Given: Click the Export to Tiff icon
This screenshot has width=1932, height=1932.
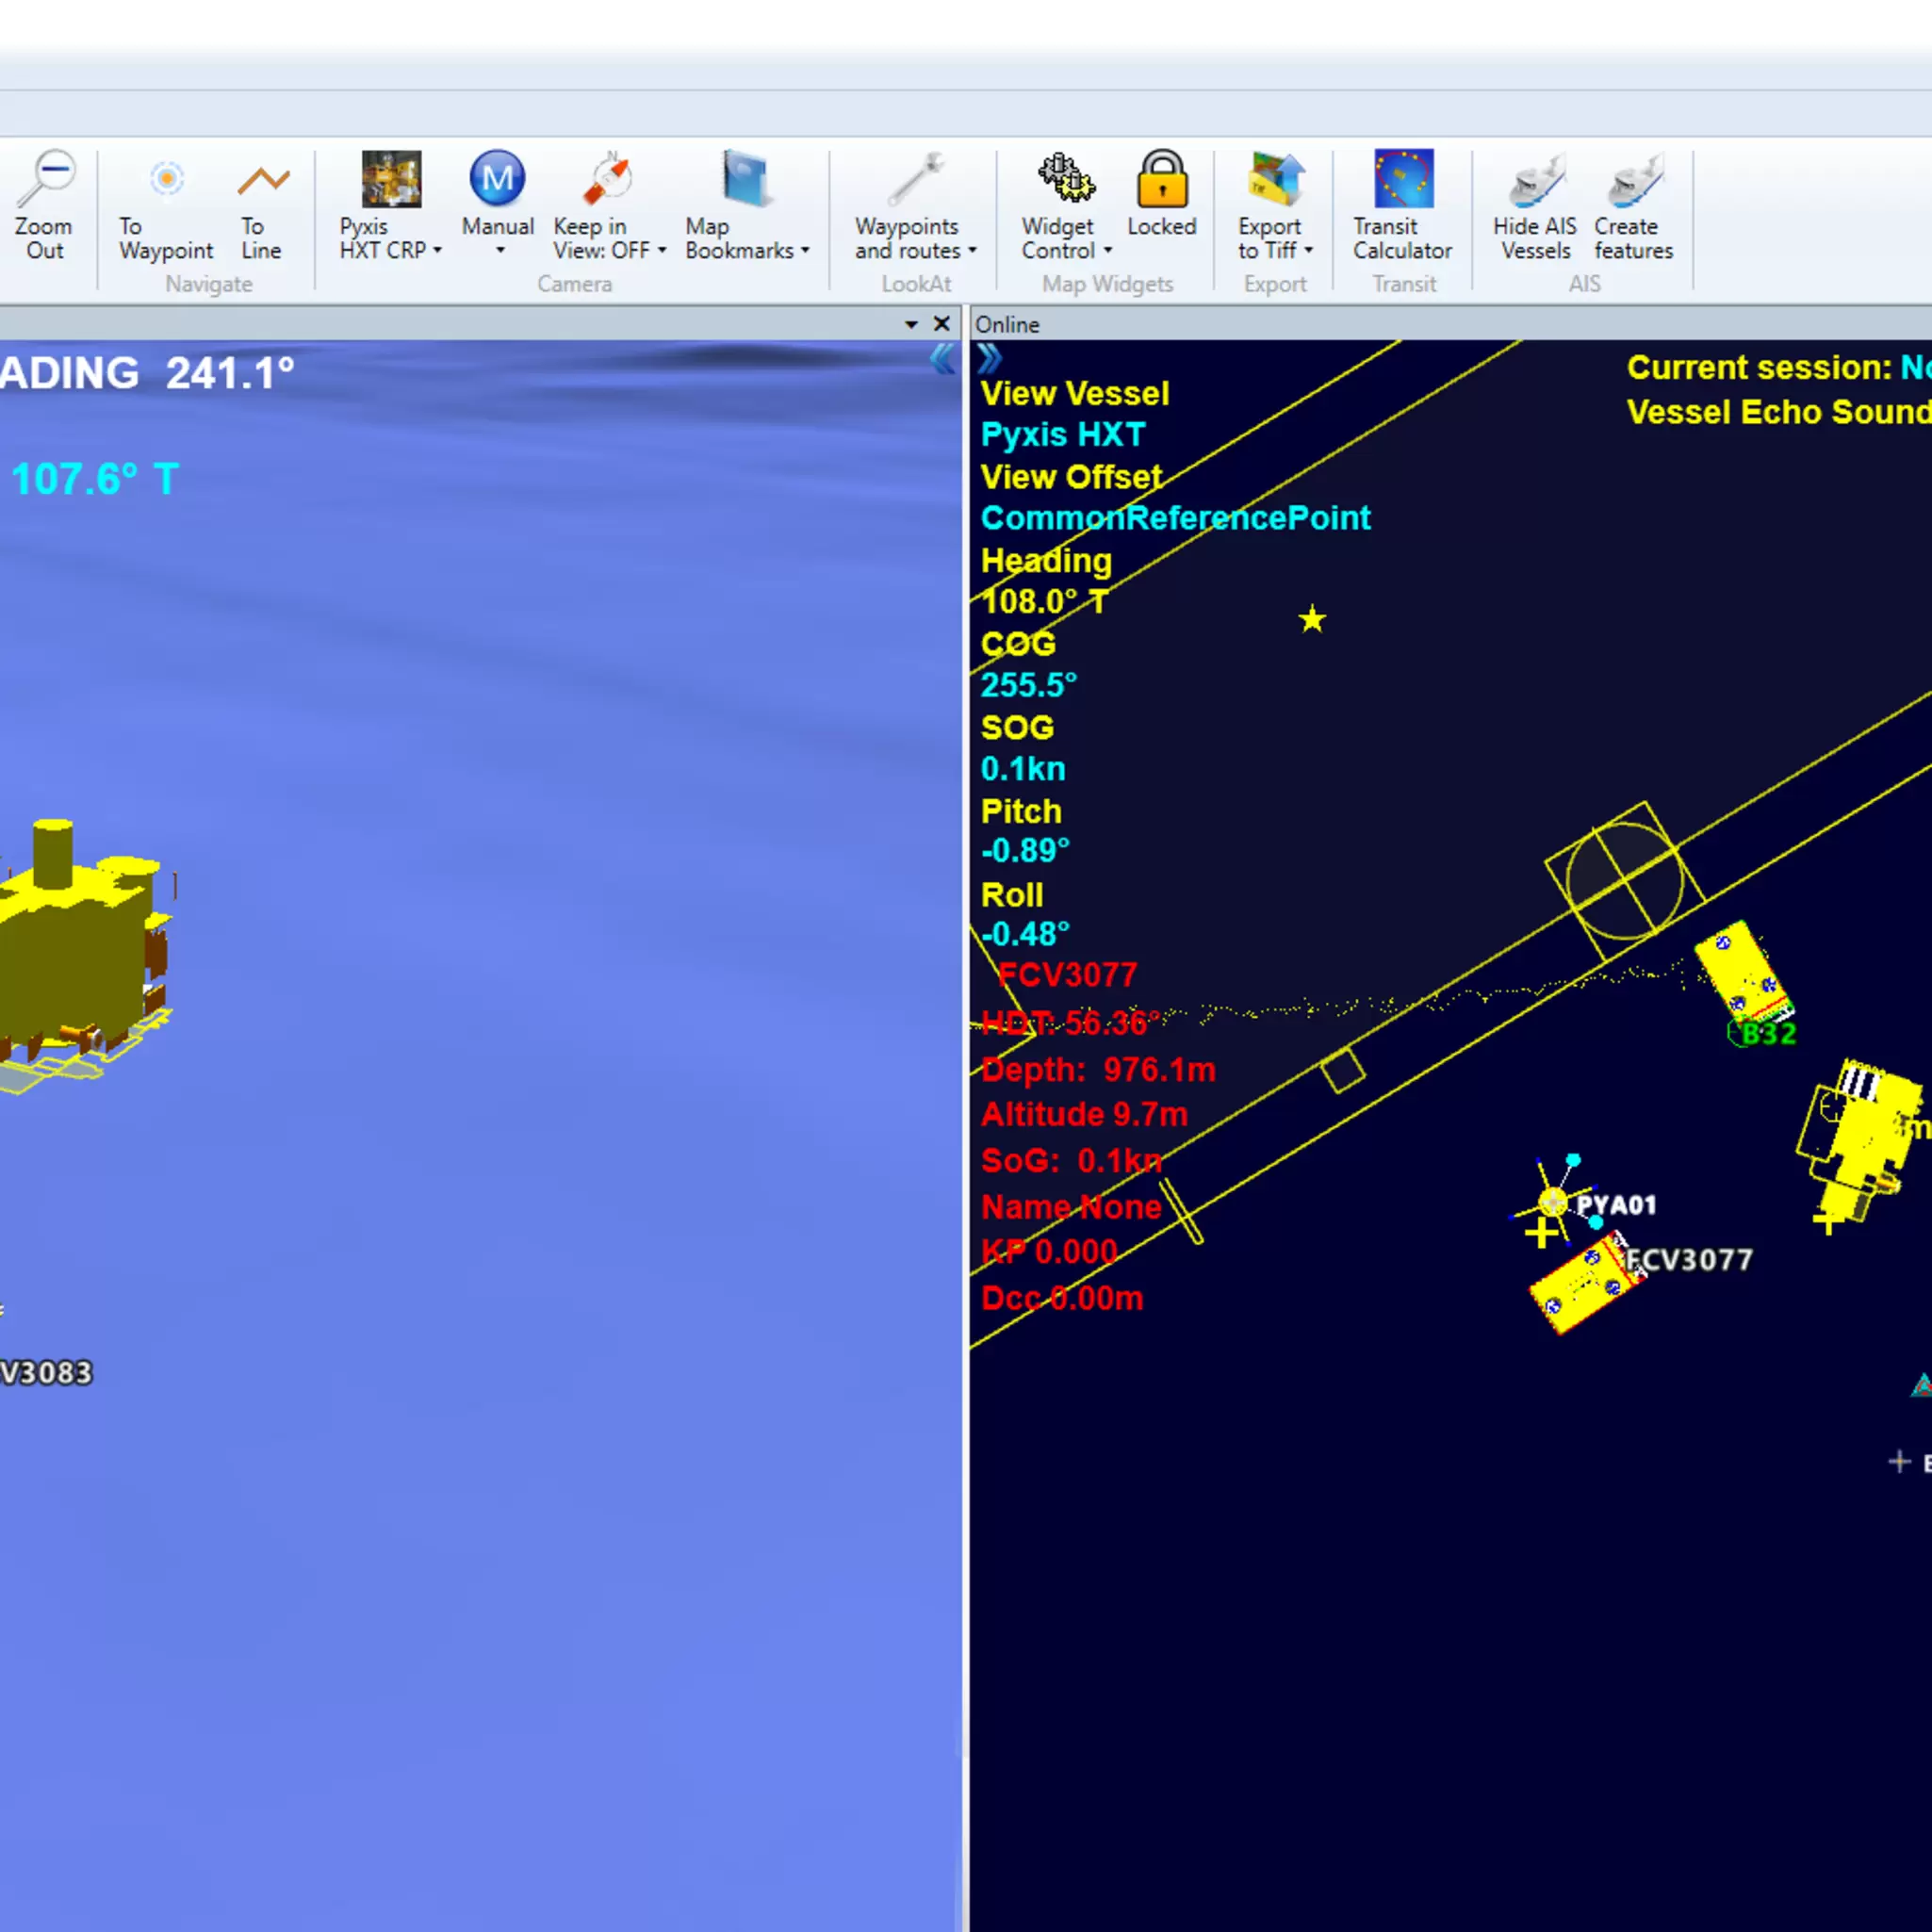Looking at the screenshot, I should point(1277,179).
